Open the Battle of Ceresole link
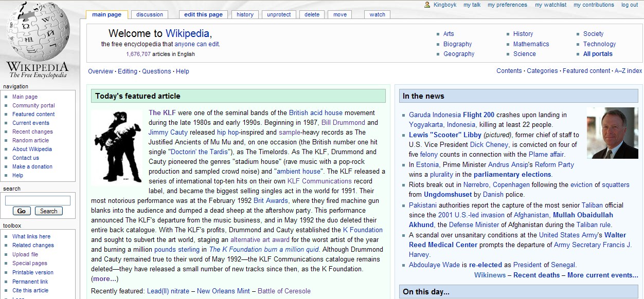Screen dimensions: 644x299 click(284, 291)
